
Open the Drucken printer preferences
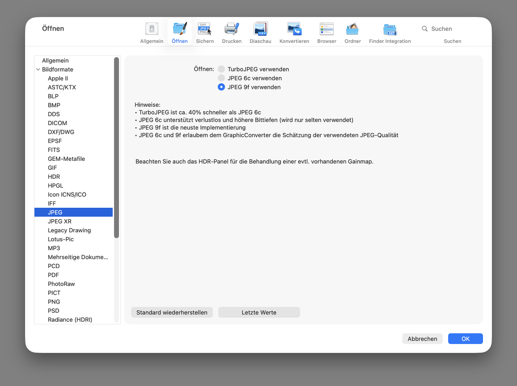[232, 29]
